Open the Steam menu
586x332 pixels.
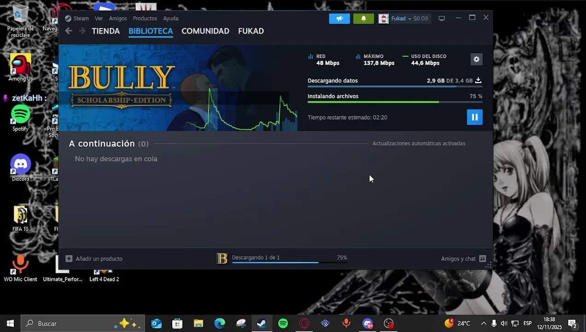[76, 18]
